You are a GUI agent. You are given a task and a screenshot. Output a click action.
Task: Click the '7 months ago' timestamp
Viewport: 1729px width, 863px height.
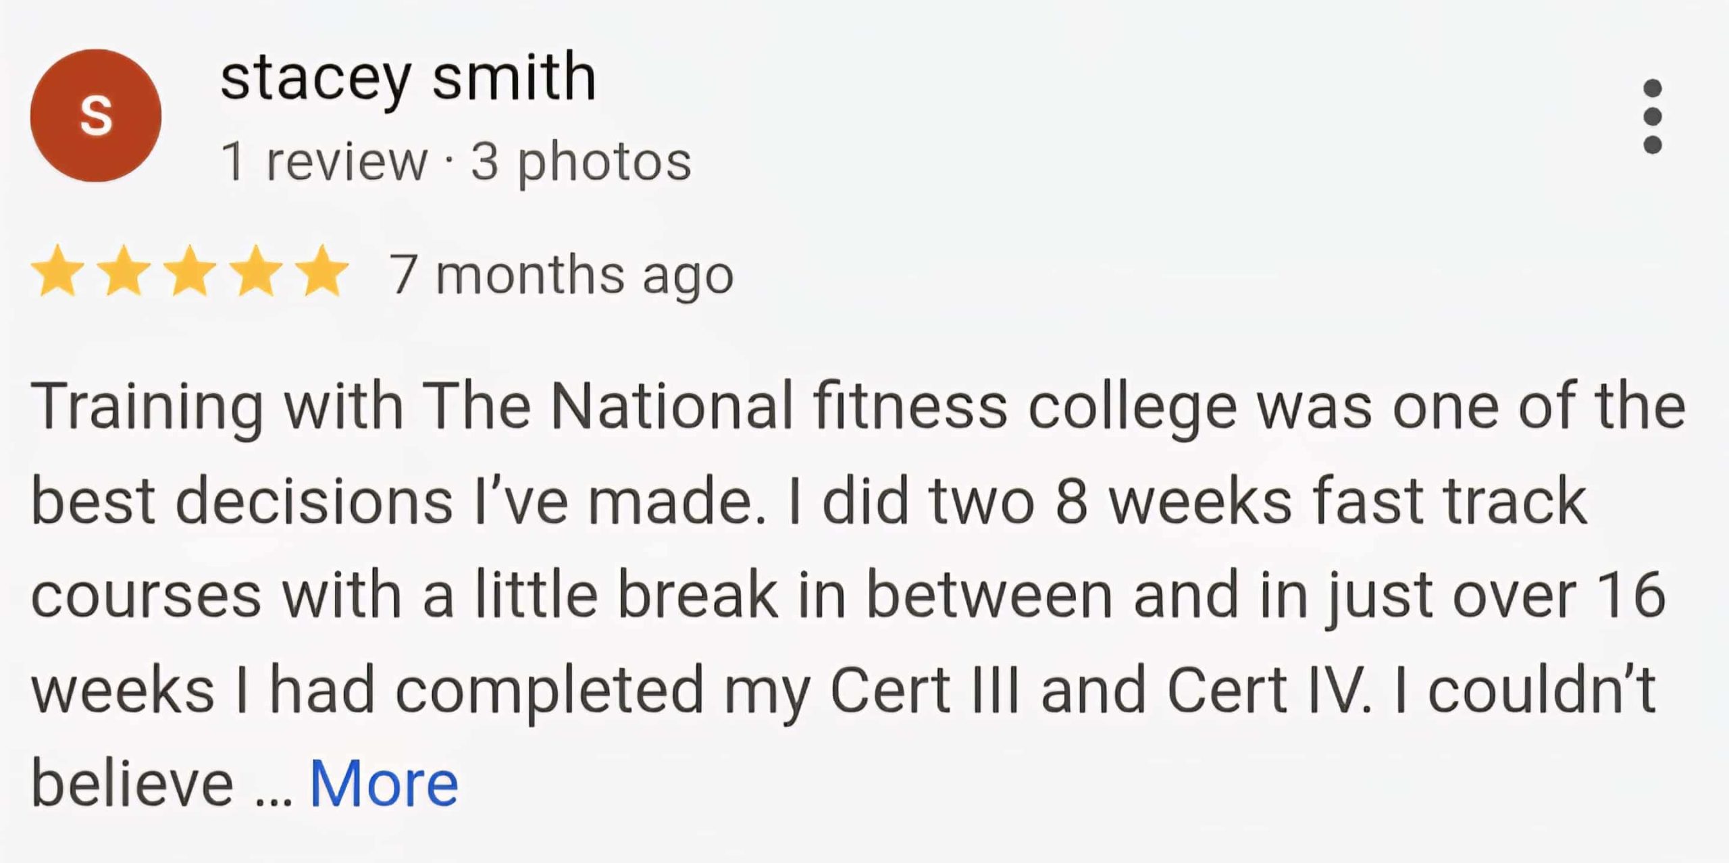[561, 274]
